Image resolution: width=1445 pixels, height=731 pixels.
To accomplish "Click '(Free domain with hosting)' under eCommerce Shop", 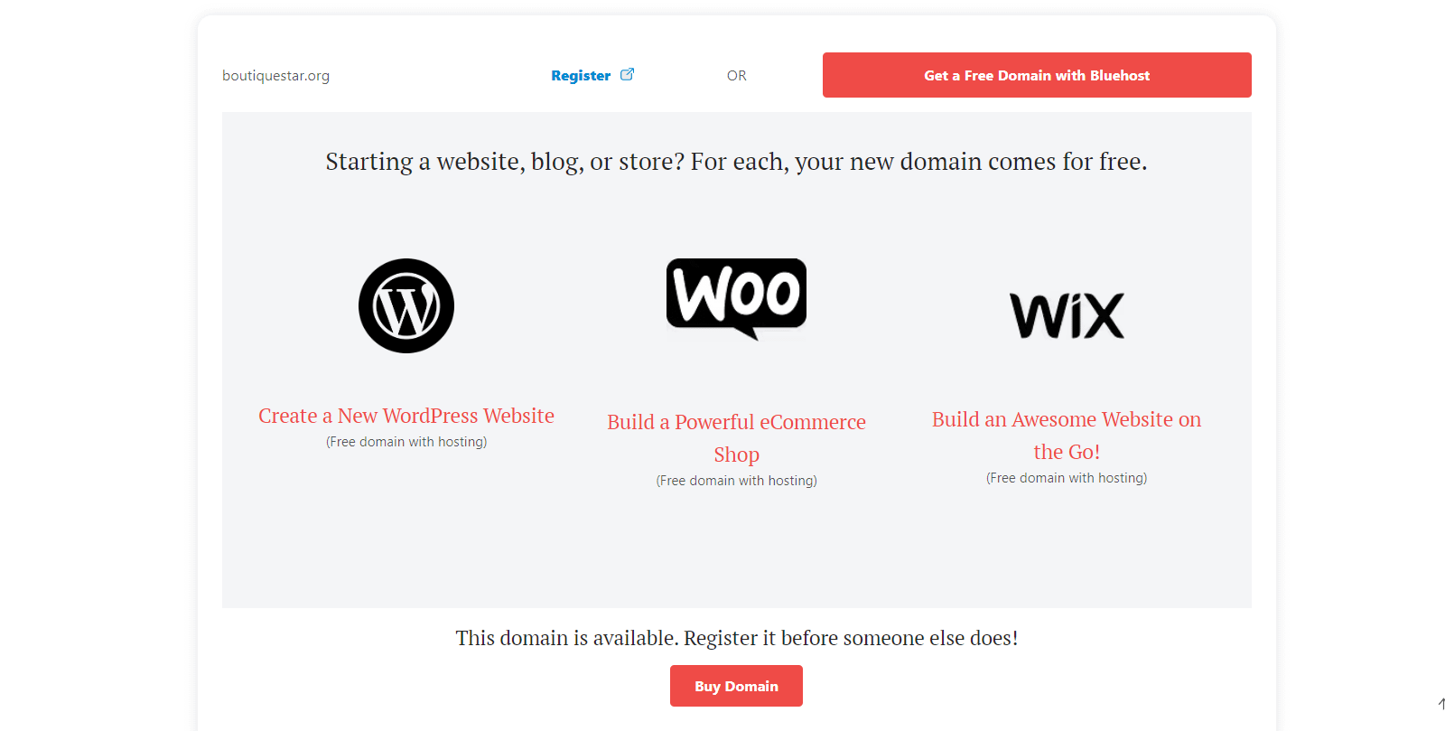I will pyautogui.click(x=736, y=481).
